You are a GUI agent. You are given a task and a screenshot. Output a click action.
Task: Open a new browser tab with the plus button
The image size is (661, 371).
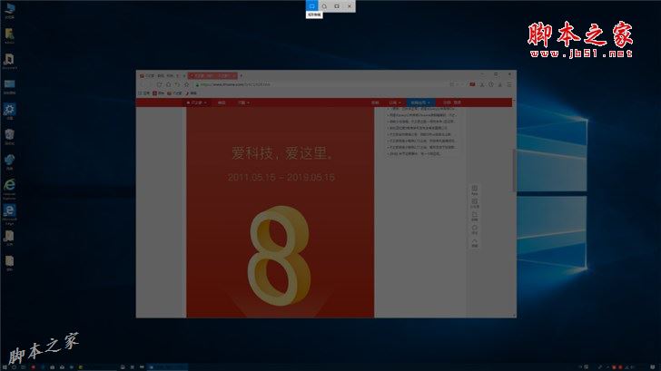pyautogui.click(x=242, y=76)
